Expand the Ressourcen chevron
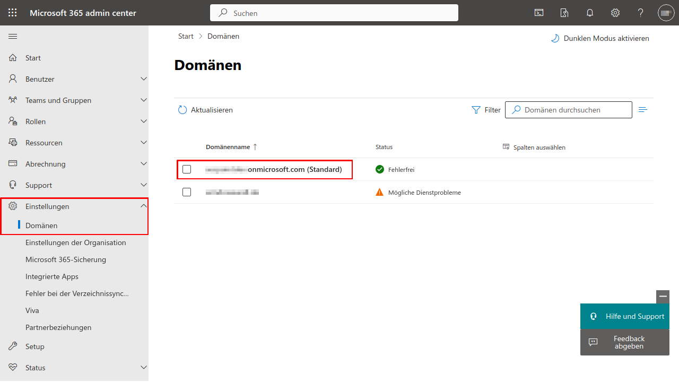Viewport: 679px width, 382px height. click(143, 143)
